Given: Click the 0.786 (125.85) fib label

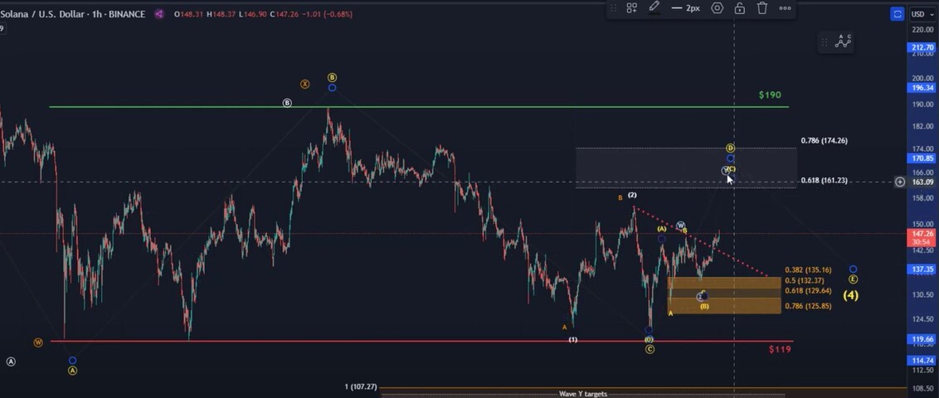Looking at the screenshot, I should pyautogui.click(x=808, y=306).
